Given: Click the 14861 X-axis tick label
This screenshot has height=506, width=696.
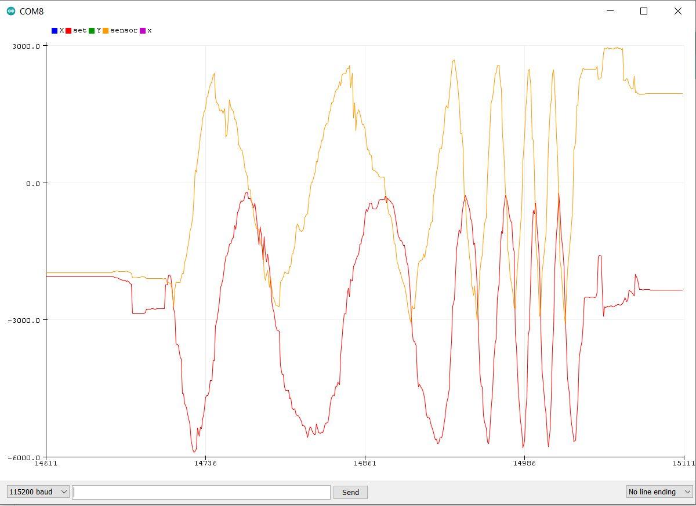Looking at the screenshot, I should pos(365,463).
